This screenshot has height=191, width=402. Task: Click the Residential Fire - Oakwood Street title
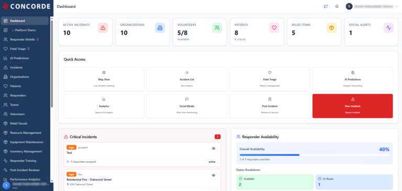pyautogui.click(x=89, y=179)
